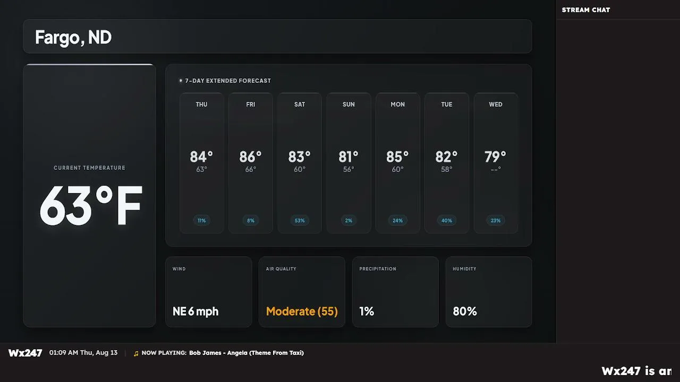The height and width of the screenshot is (382, 680).
Task: Click the 1% precipitation value
Action: [x=367, y=311]
